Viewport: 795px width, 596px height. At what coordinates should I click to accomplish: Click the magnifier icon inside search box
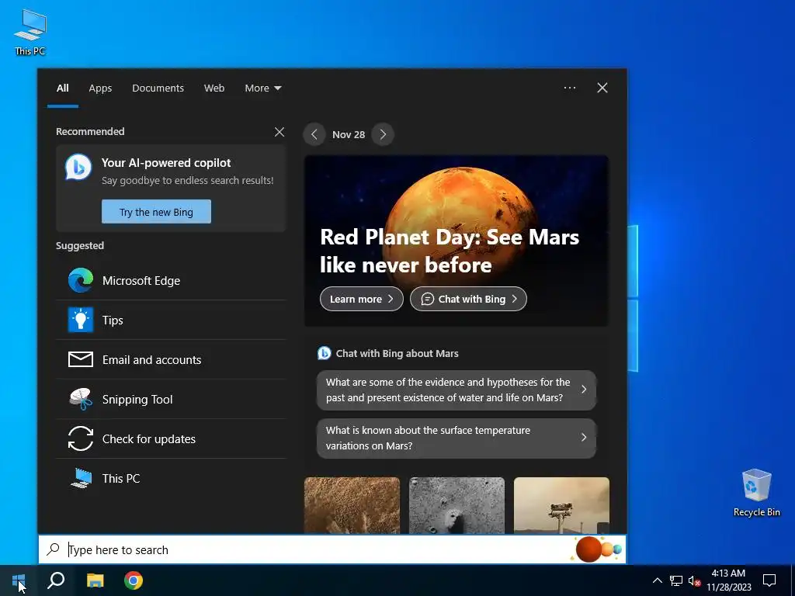pos(54,549)
